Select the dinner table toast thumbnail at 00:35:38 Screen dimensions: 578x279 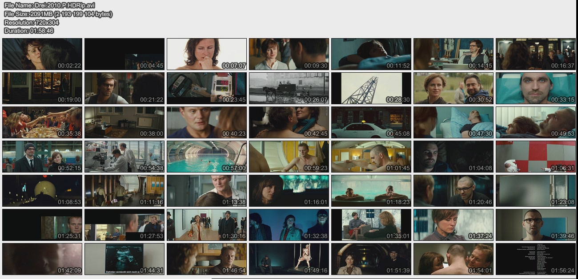click(x=42, y=122)
